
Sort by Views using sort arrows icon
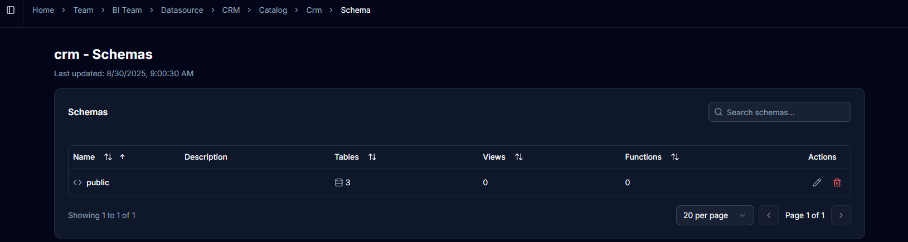tap(519, 157)
